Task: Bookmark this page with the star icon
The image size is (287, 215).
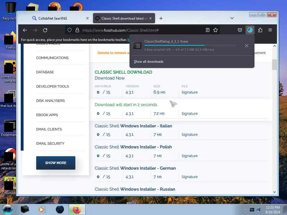Action: point(216,30)
